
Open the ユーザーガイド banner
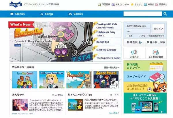[x=145, y=76]
